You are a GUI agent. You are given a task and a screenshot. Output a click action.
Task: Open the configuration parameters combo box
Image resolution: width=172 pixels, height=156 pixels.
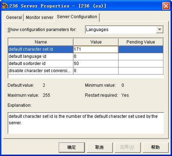click(124, 29)
